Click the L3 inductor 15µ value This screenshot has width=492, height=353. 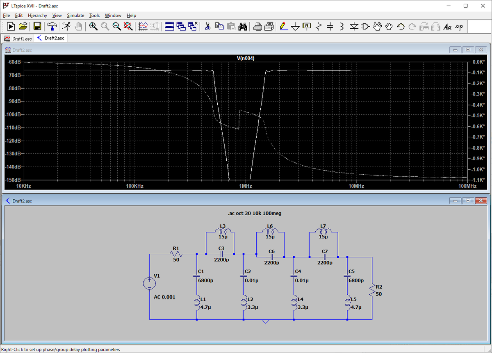pyautogui.click(x=223, y=237)
